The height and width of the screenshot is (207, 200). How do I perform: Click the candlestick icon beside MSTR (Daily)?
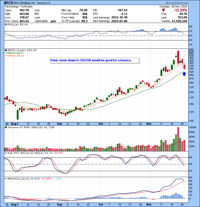pyautogui.click(x=6, y=50)
